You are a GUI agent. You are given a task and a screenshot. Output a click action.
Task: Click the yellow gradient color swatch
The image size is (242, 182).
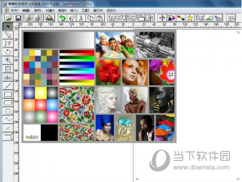41,93
